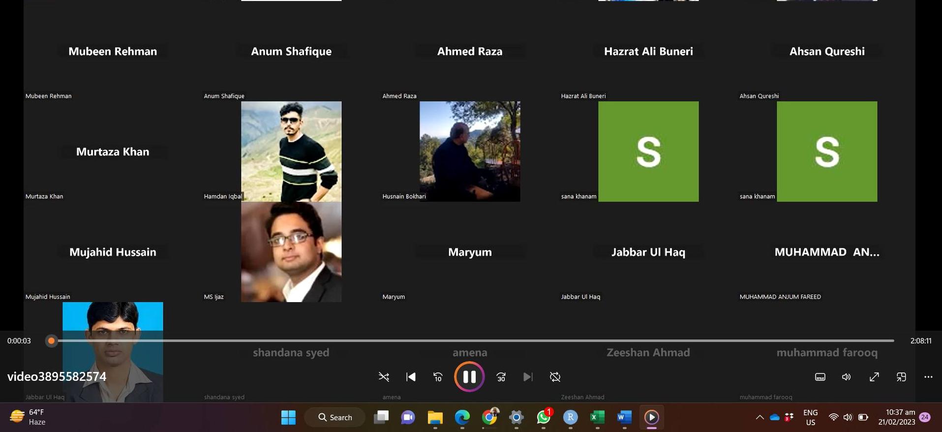The width and height of the screenshot is (942, 432).
Task: Open the notification center badge 24
Action: (x=925, y=417)
